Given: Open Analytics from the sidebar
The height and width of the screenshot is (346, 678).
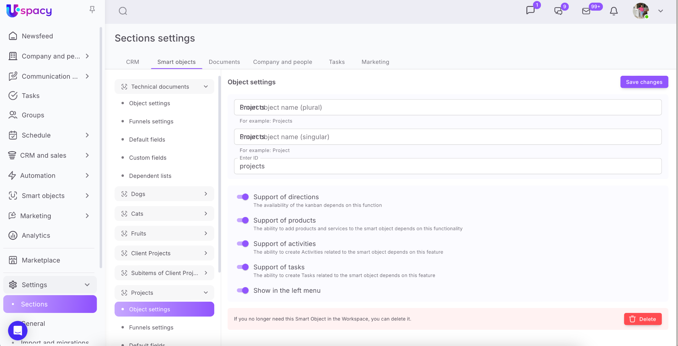Looking at the screenshot, I should click(x=36, y=236).
